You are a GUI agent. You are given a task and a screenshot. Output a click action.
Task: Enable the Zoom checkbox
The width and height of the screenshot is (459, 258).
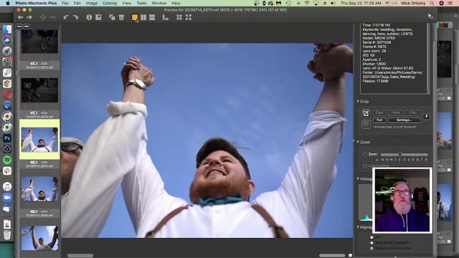pos(365,154)
